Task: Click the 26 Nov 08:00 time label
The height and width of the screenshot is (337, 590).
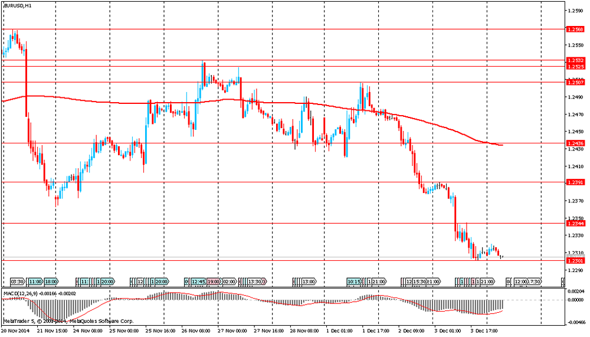Action: [x=196, y=331]
